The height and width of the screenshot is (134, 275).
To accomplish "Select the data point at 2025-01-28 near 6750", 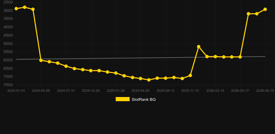I will 116,73.
